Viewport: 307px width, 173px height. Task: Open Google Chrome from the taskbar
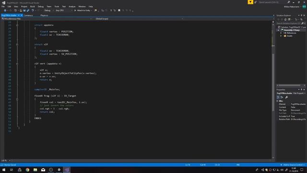[27, 170]
